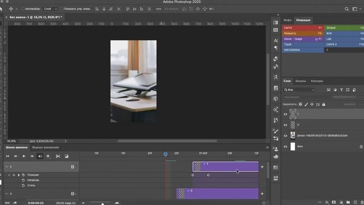Open layer filter type dropdown Вид
The height and width of the screenshot is (205, 364).
[299, 89]
